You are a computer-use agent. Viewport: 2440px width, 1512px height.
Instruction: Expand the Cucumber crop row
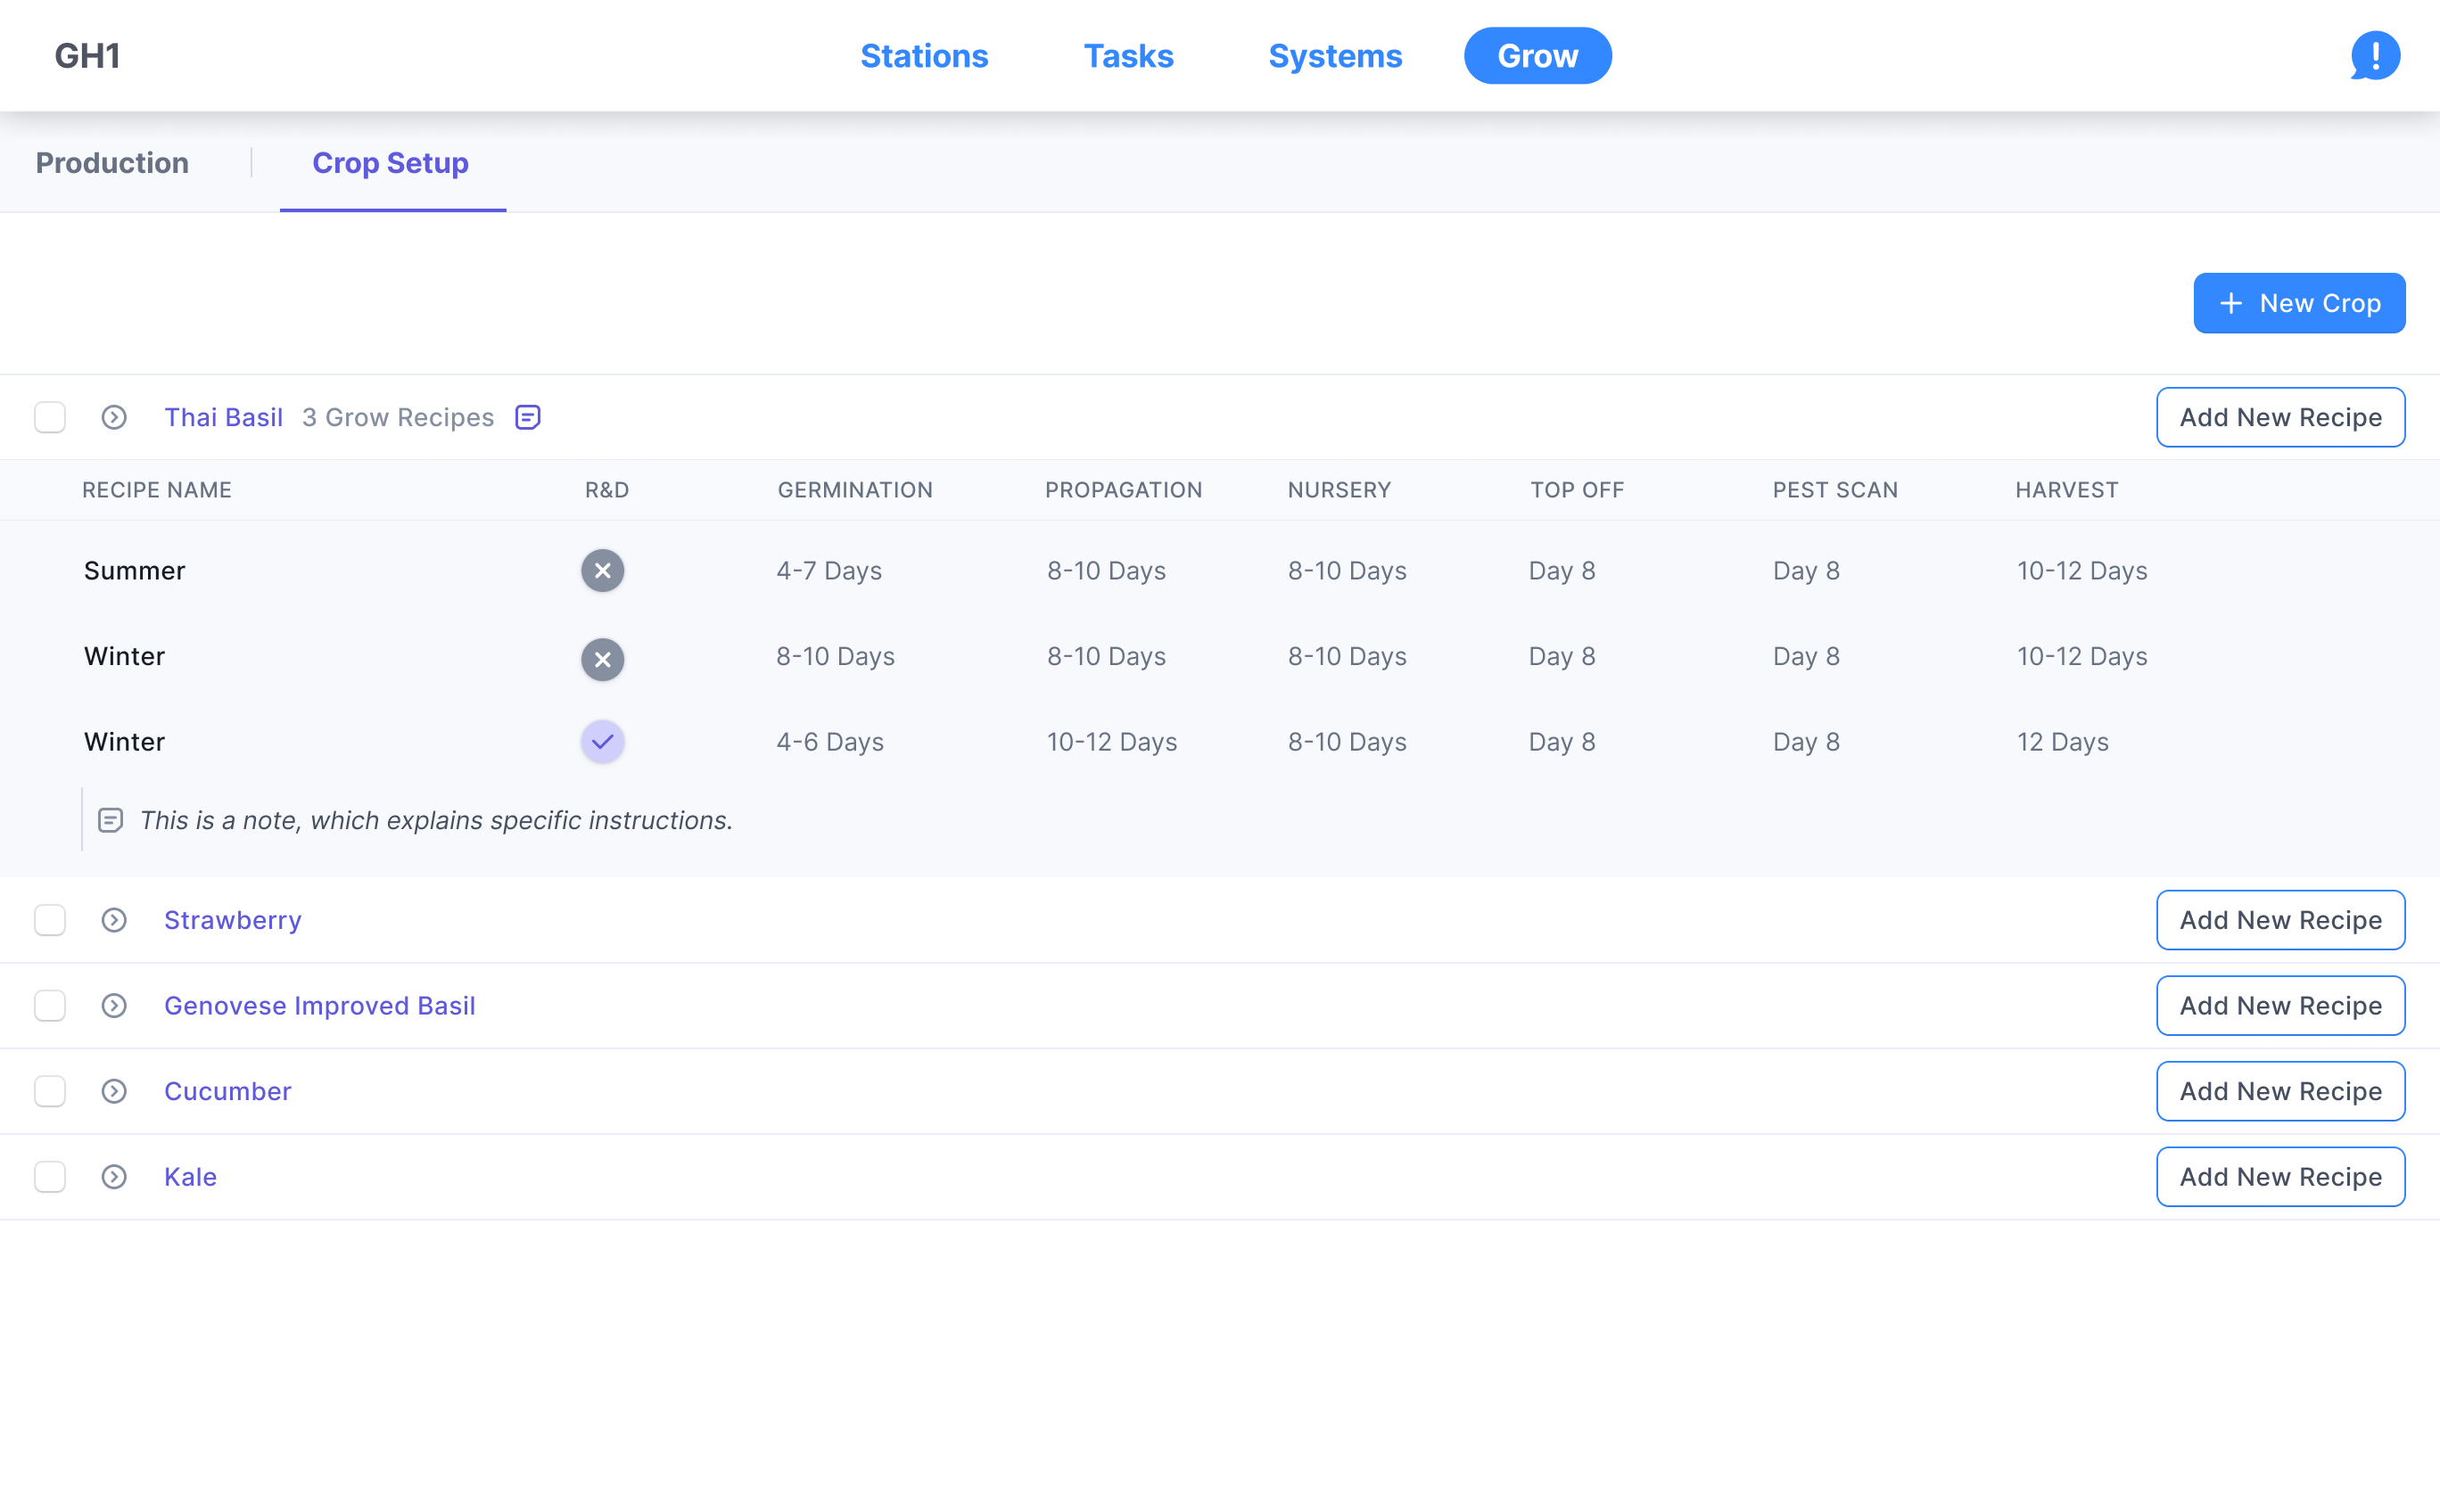(x=114, y=1091)
